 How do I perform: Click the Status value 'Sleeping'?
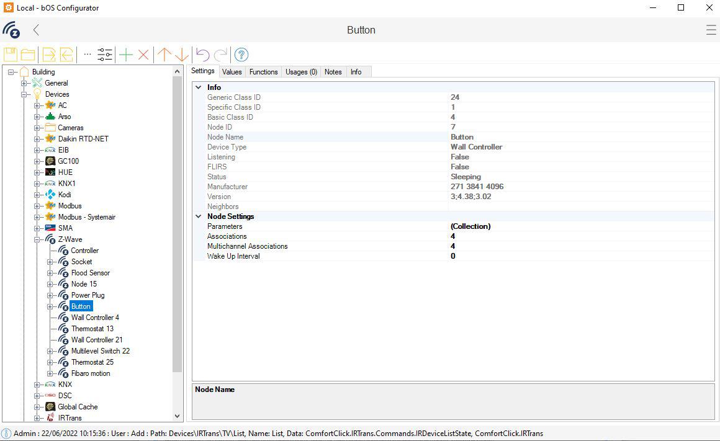tap(466, 177)
